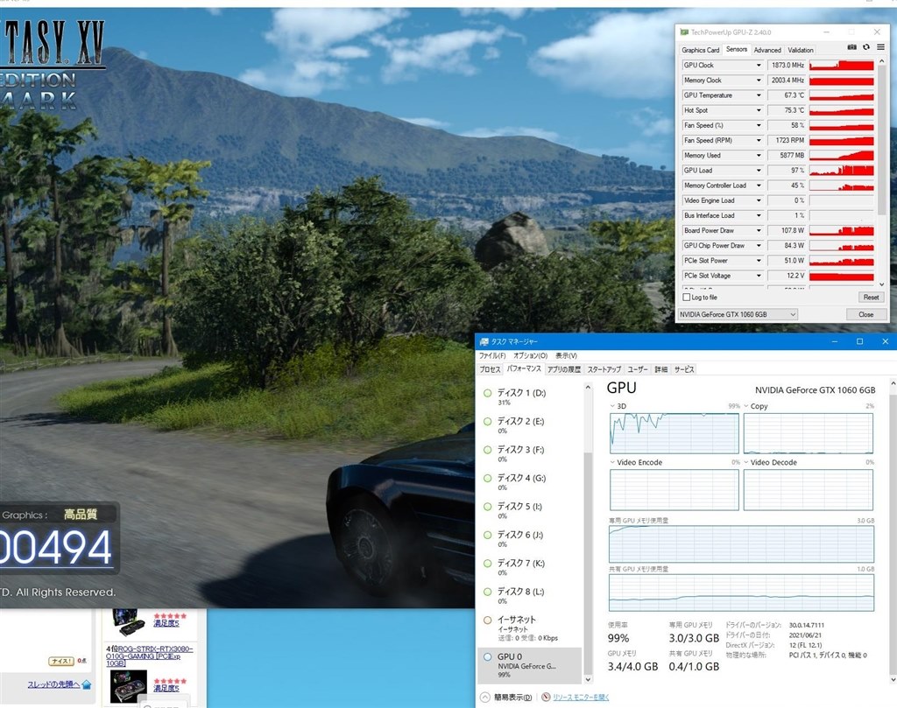Click the home icon next to スレッドの先頭へ
Image resolution: width=897 pixels, height=708 pixels.
coord(87,684)
